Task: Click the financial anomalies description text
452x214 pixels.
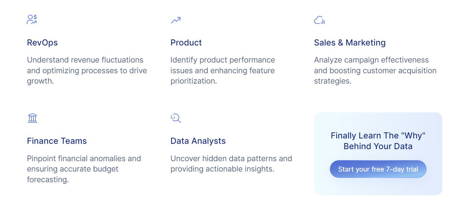Action: tap(84, 169)
